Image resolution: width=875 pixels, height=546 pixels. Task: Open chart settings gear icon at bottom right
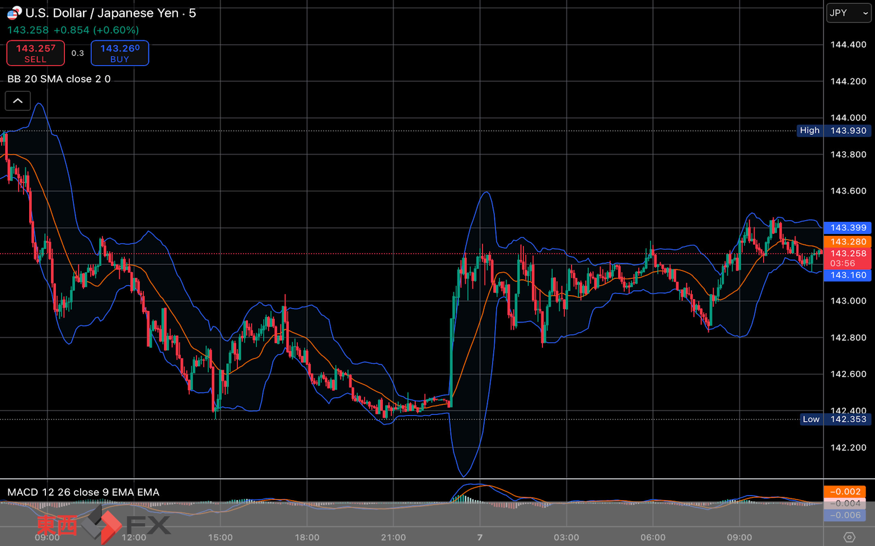849,537
